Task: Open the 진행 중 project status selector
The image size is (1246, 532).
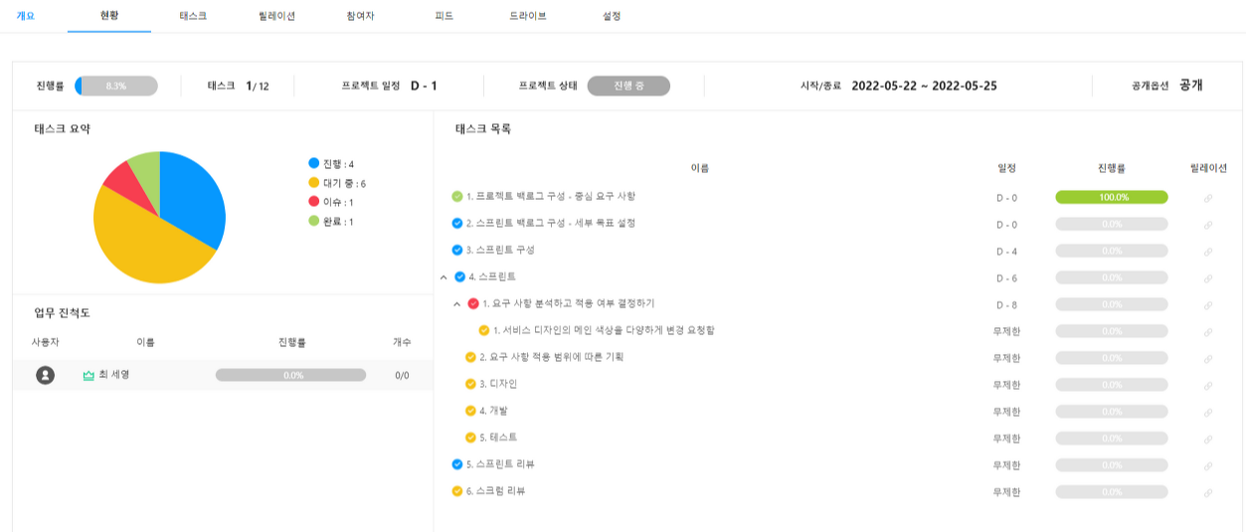Action: (628, 86)
